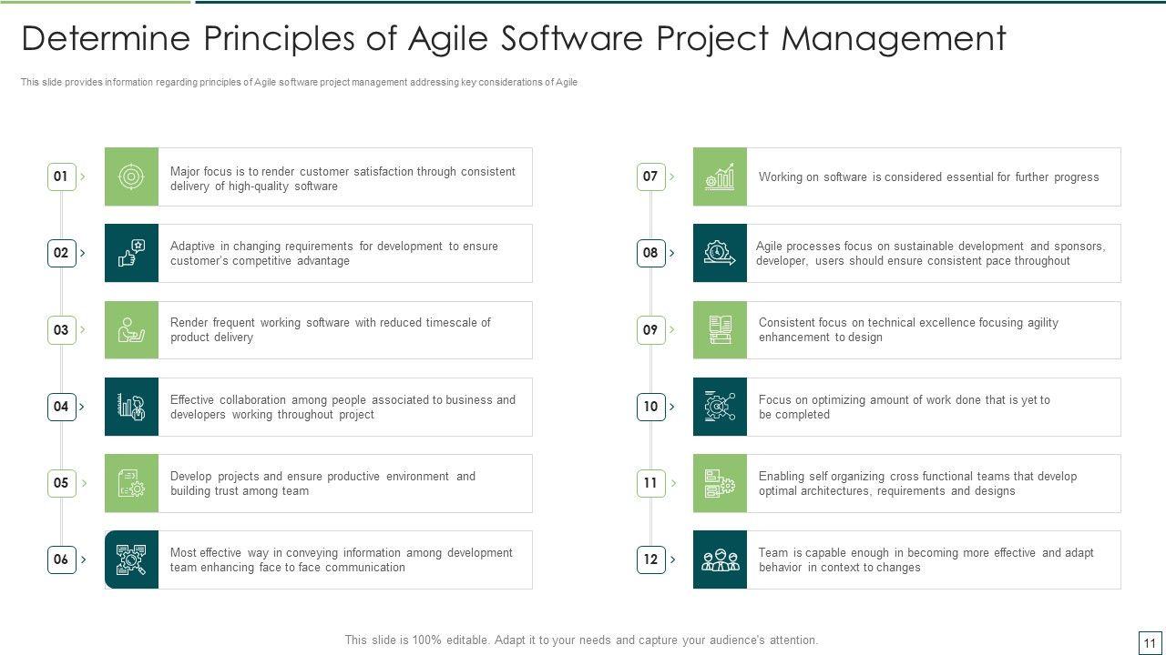Click the number 11 badge
The height and width of the screenshot is (655, 1166).
650,483
